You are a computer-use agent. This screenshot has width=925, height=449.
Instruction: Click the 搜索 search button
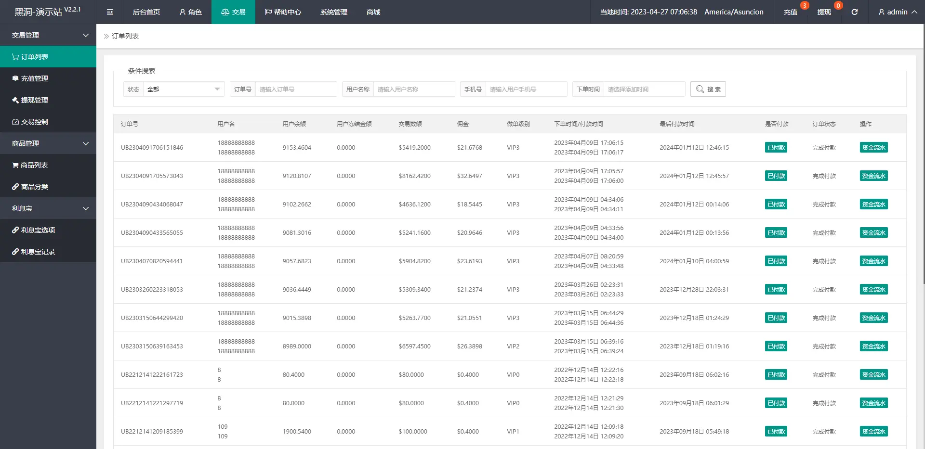point(708,90)
